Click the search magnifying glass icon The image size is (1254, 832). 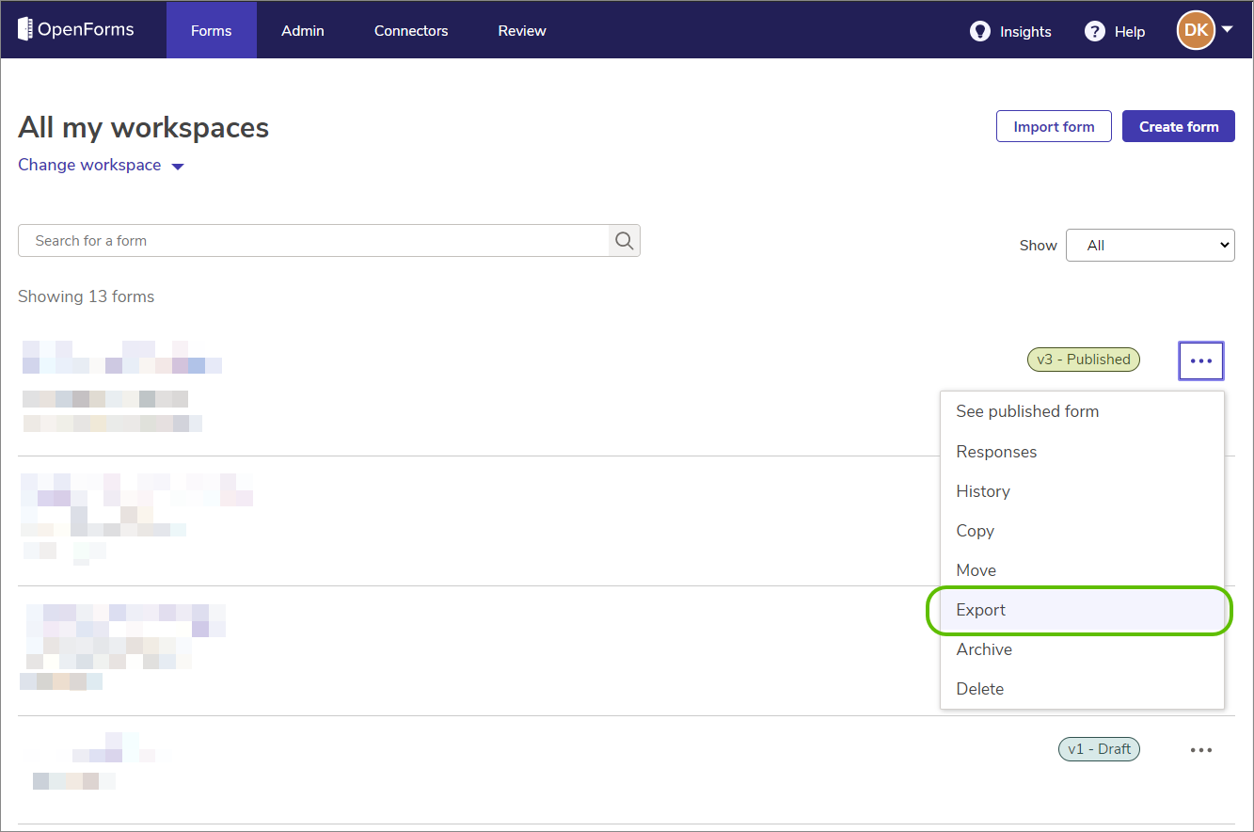coord(624,240)
